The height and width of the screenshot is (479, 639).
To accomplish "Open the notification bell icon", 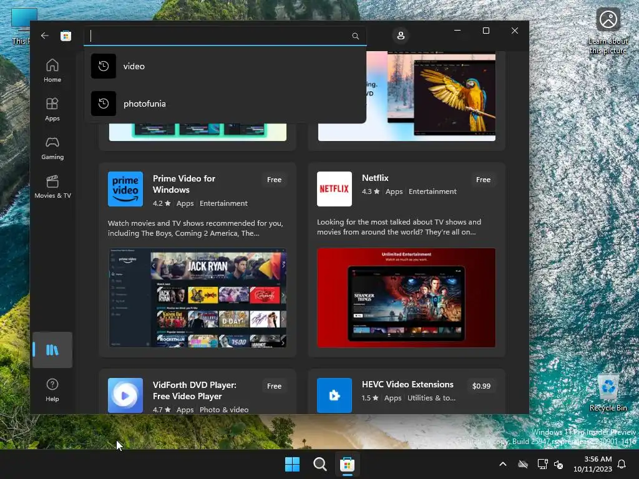I will (622, 464).
